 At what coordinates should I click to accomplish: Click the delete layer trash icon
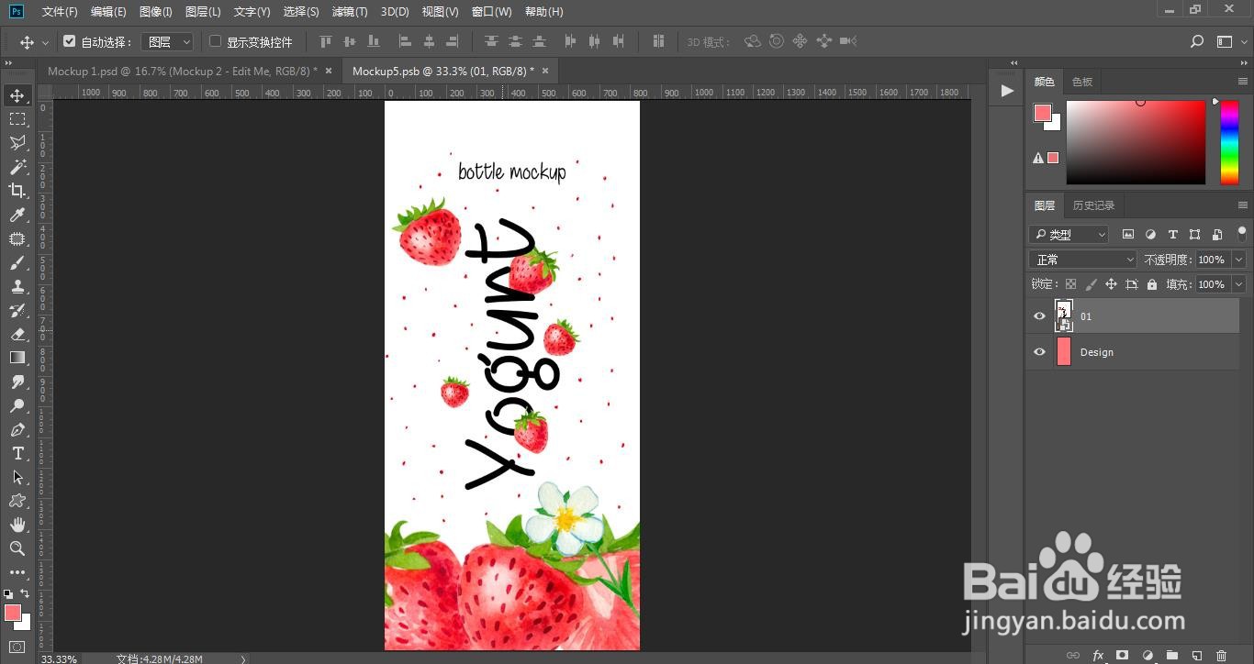(x=1221, y=656)
